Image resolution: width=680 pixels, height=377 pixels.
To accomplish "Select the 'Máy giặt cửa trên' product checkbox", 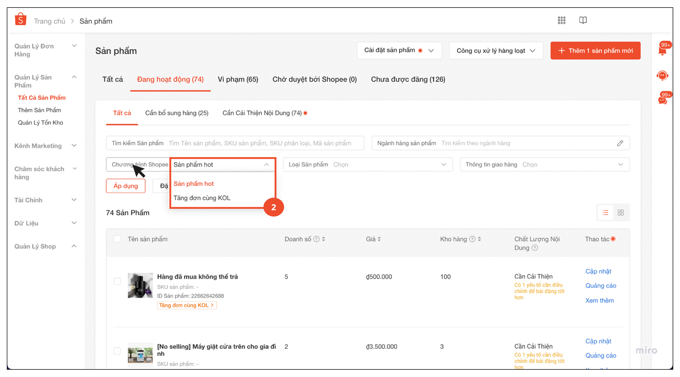I will pyautogui.click(x=117, y=351).
